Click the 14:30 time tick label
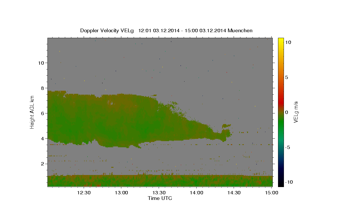 tap(234, 193)
